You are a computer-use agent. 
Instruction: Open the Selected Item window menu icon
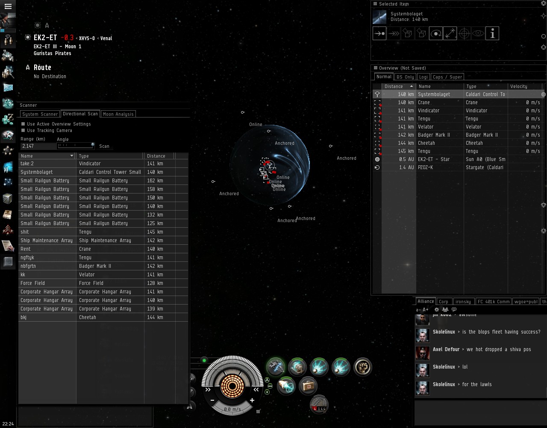(x=376, y=4)
